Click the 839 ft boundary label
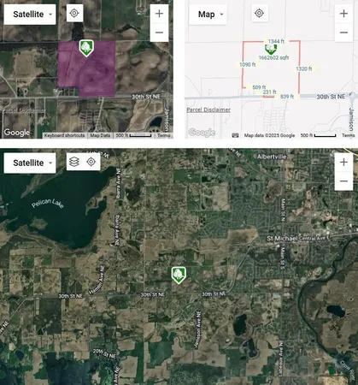 pyautogui.click(x=287, y=97)
